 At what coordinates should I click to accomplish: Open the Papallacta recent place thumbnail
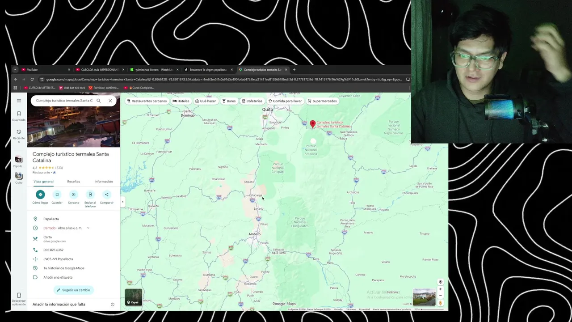18,159
